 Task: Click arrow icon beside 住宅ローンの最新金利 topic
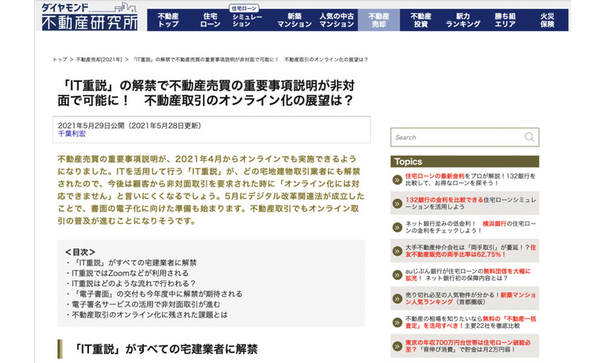coord(397,180)
